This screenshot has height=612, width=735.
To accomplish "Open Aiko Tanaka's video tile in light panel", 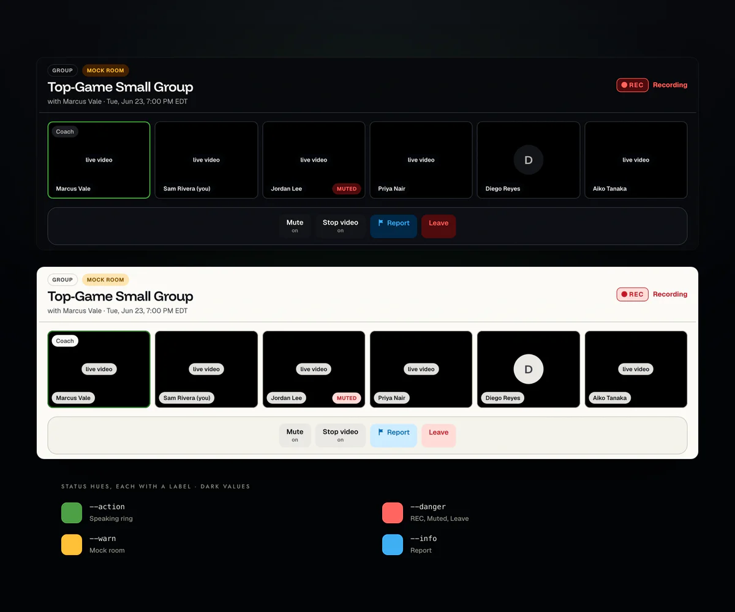I will [636, 369].
